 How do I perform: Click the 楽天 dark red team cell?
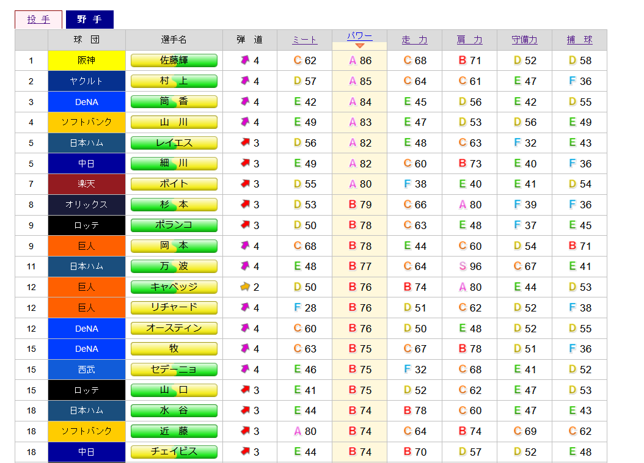(x=87, y=184)
